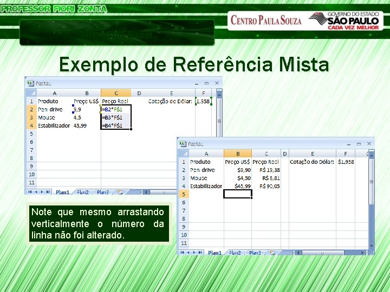Select column C header in formulas window
This screenshot has width=390, height=292.
point(116,93)
